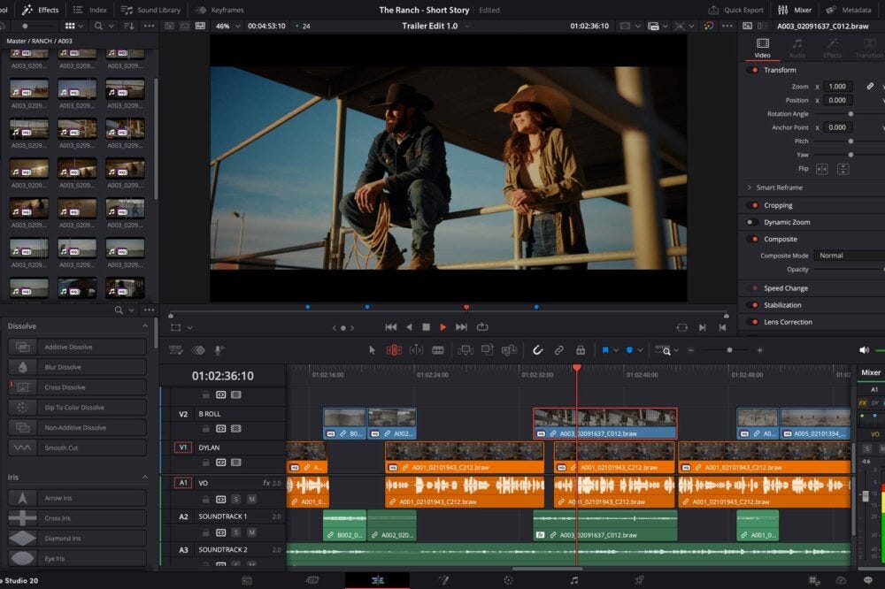Collapse the Dissolve transitions category
This screenshot has height=589, width=885.
(145, 326)
